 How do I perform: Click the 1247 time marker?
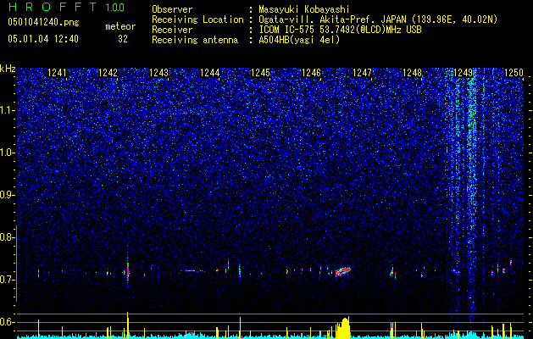tap(362, 72)
